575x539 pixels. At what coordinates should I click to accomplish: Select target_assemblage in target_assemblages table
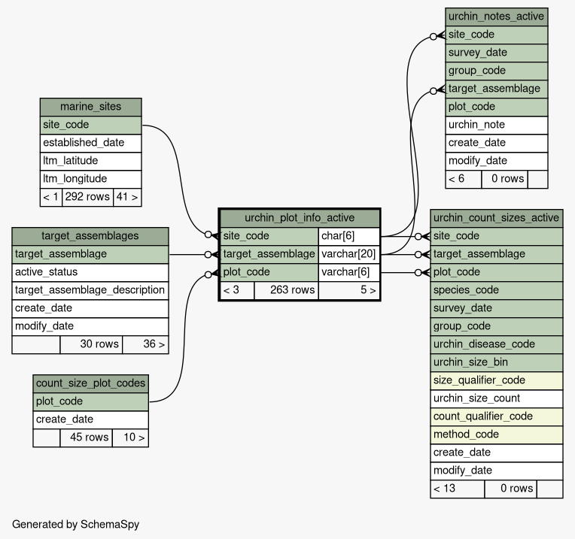90,255
